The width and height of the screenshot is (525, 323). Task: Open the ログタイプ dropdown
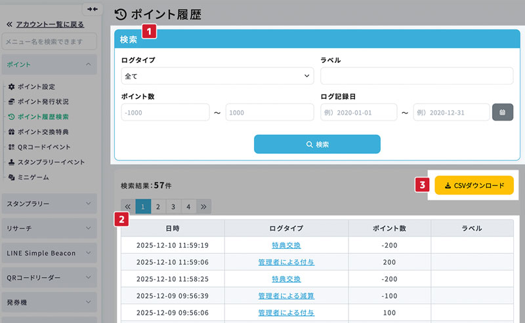pyautogui.click(x=217, y=76)
